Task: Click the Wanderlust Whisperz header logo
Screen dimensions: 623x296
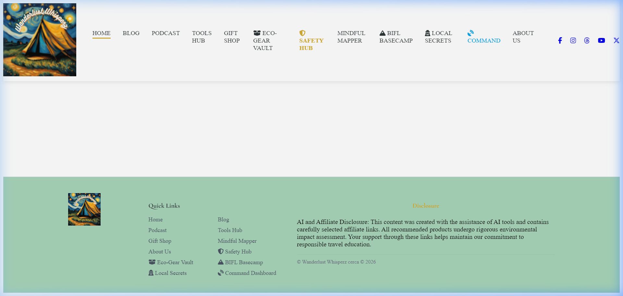Action: coord(40,40)
